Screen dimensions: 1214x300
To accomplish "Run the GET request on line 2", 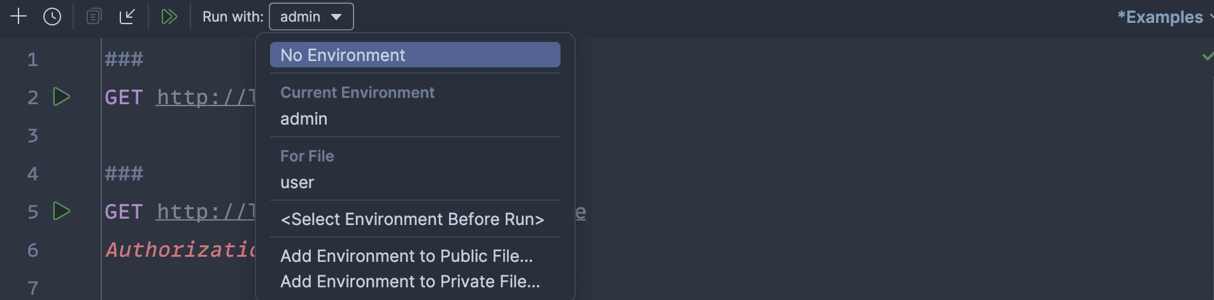I will 61,97.
